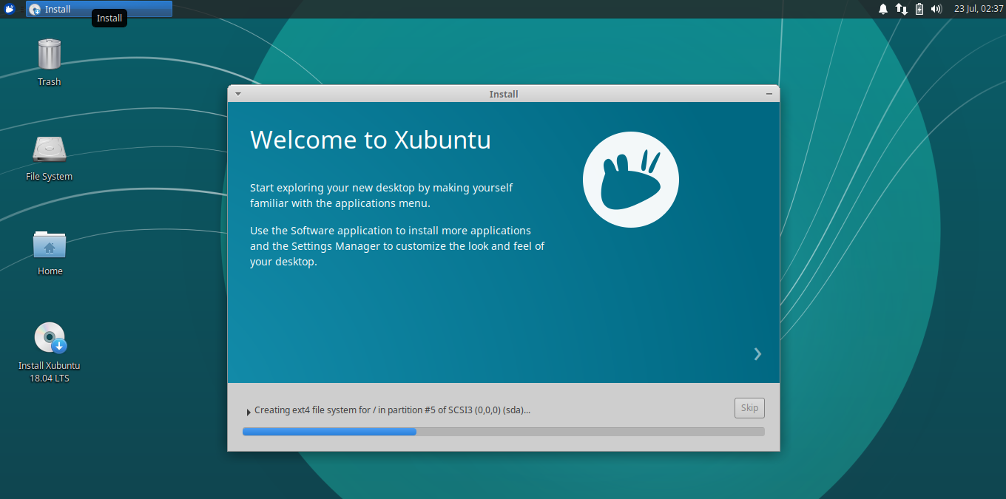Click the installation progress bar

[x=504, y=432]
